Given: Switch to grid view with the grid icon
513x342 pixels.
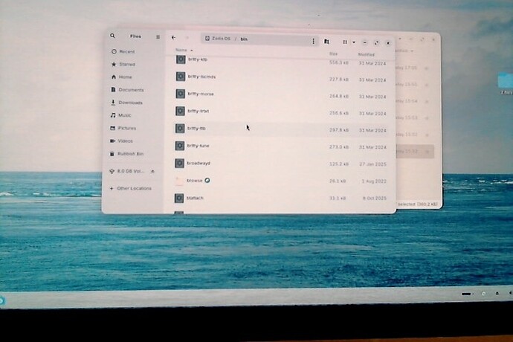Looking at the screenshot, I should click(345, 42).
